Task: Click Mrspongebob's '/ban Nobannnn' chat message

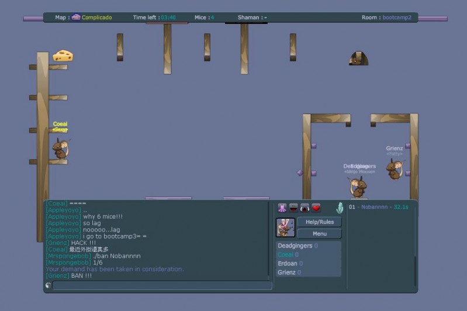Action: [93, 256]
